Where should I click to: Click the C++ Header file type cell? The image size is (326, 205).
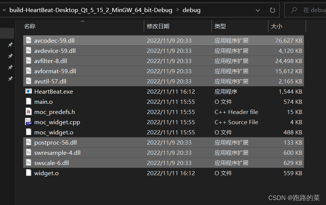236,112
